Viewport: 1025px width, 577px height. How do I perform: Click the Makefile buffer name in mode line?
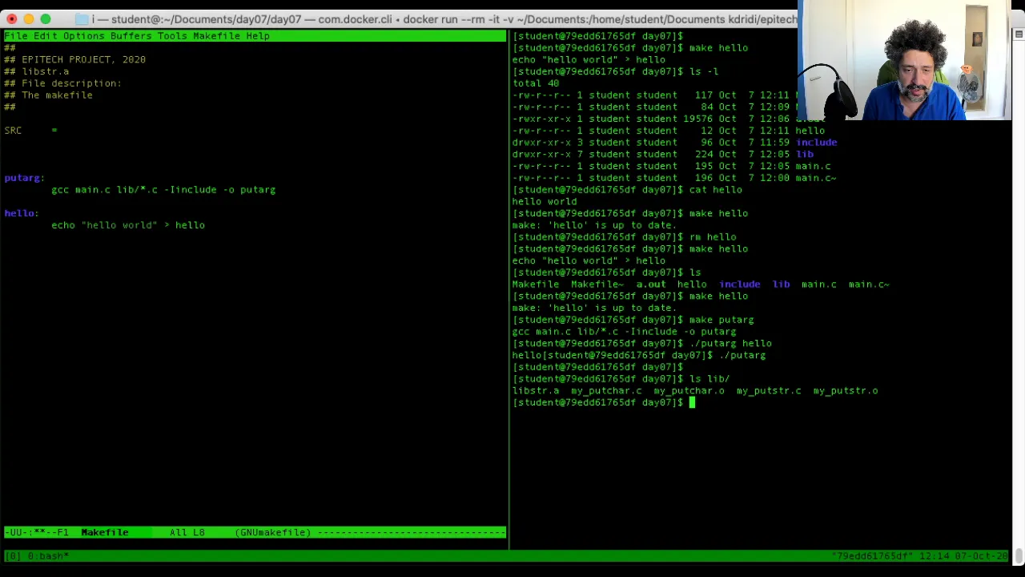pyautogui.click(x=104, y=532)
